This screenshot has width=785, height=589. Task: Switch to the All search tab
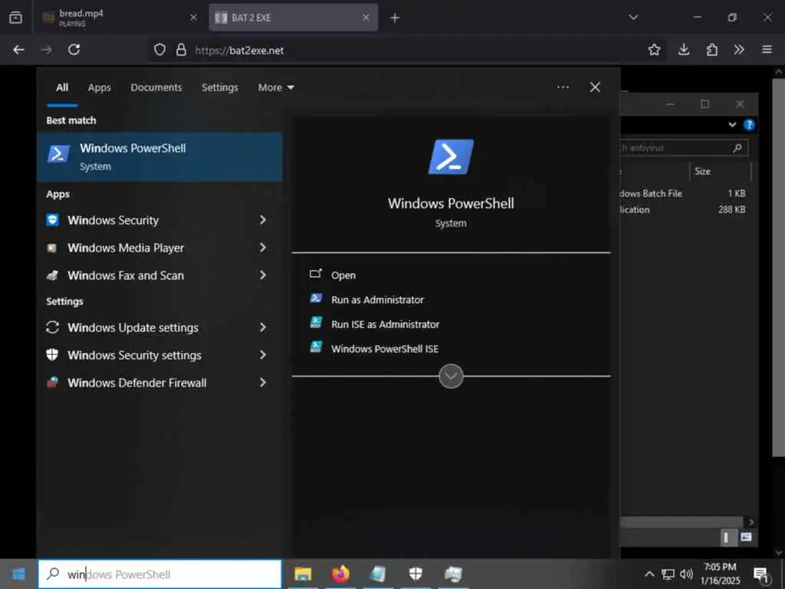point(62,87)
